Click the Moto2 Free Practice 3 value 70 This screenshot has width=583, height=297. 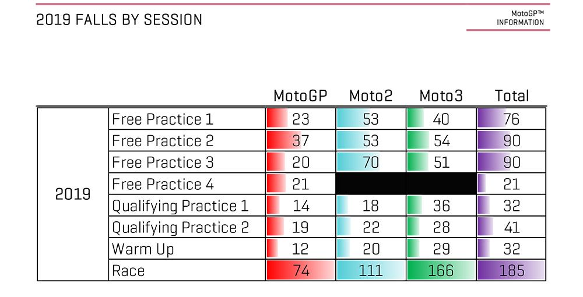click(x=371, y=162)
